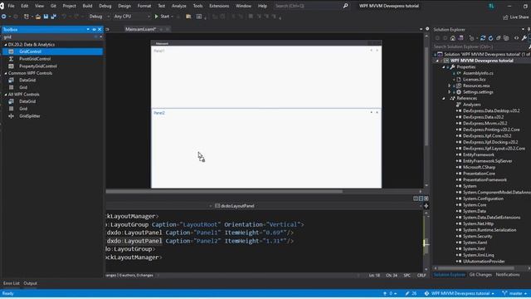Open the Toolbox window position menu
The image size is (531, 299).
click(88, 30)
